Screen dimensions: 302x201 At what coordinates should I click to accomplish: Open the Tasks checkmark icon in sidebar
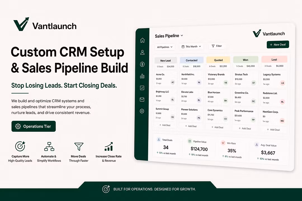(142, 88)
